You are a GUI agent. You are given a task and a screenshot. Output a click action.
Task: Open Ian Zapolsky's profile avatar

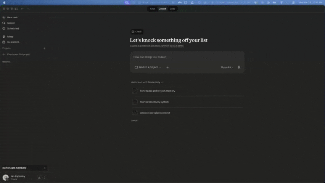tap(6, 177)
